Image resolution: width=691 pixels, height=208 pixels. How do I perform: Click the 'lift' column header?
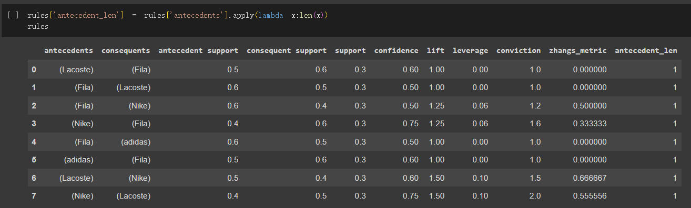click(x=436, y=51)
